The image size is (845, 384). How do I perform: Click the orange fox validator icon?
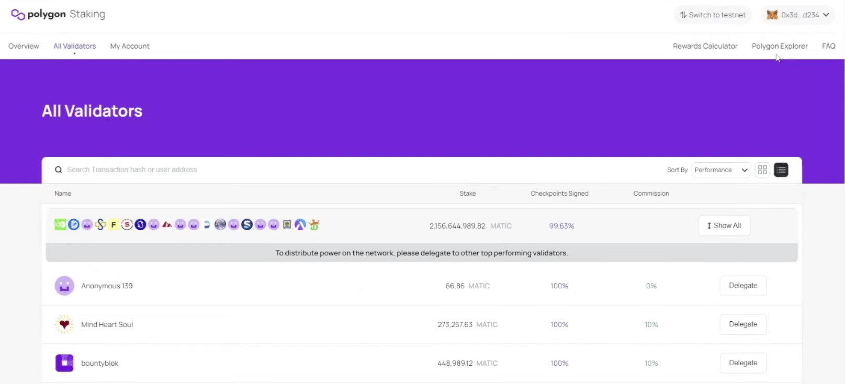[x=314, y=225]
